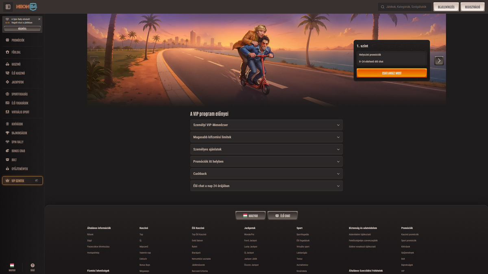Click the Neon54 logo
The height and width of the screenshot is (274, 488).
point(26,7)
